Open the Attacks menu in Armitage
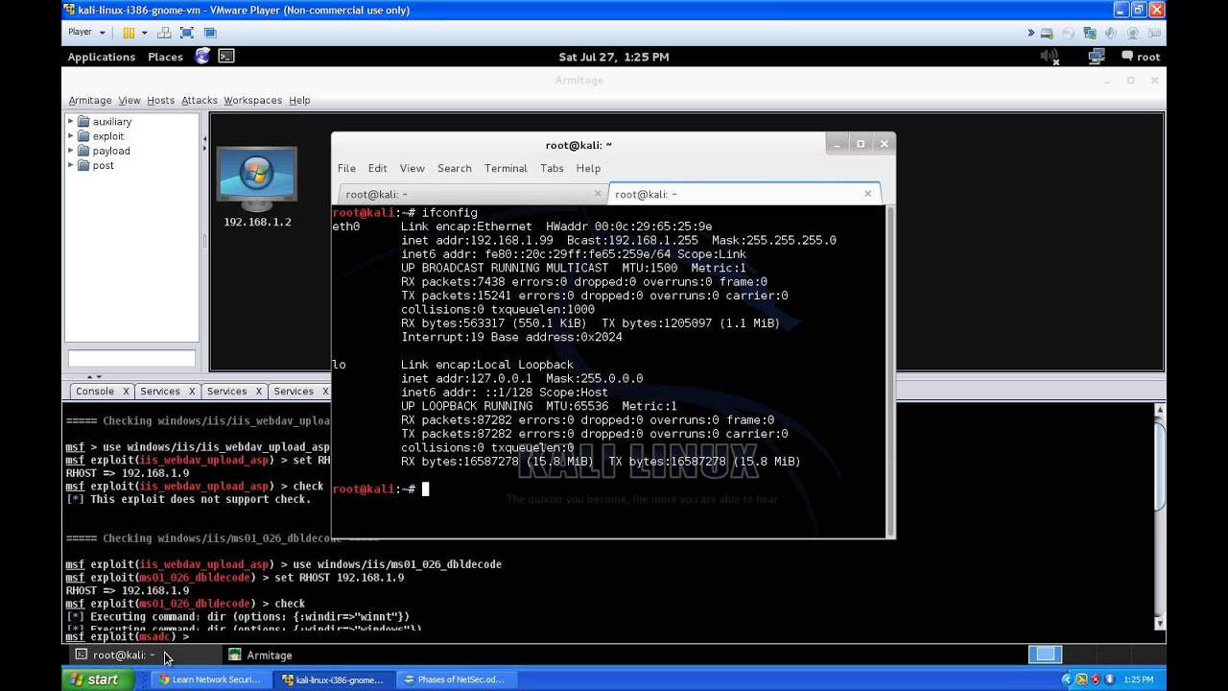1228x691 pixels. coord(200,100)
